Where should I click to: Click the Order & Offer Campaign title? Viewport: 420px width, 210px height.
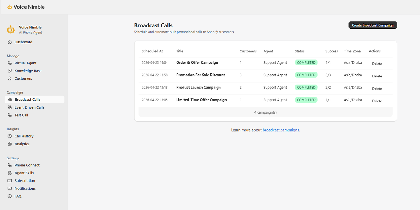pyautogui.click(x=197, y=62)
